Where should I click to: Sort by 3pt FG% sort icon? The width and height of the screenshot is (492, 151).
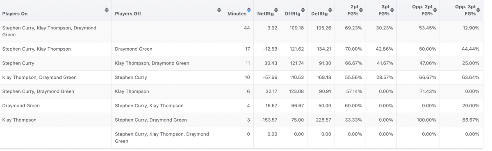(x=391, y=11)
